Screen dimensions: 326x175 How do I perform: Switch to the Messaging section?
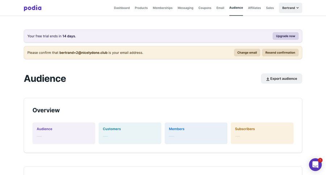click(x=185, y=8)
